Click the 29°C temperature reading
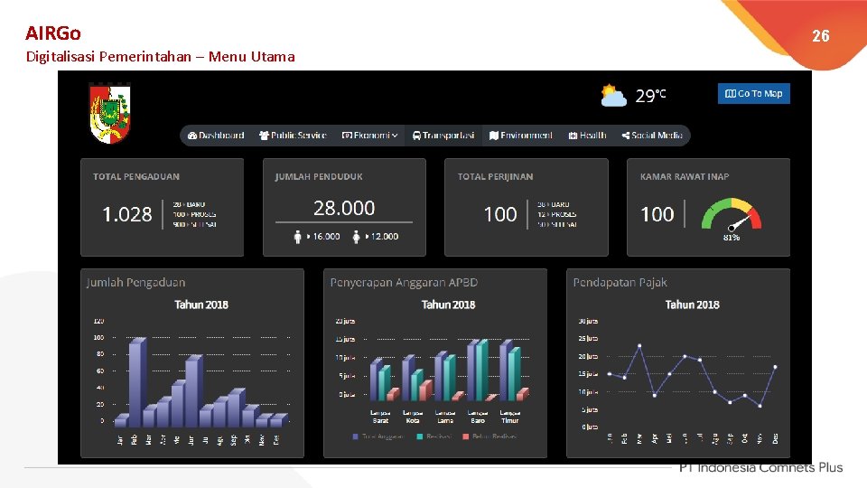The width and height of the screenshot is (867, 488). click(650, 96)
